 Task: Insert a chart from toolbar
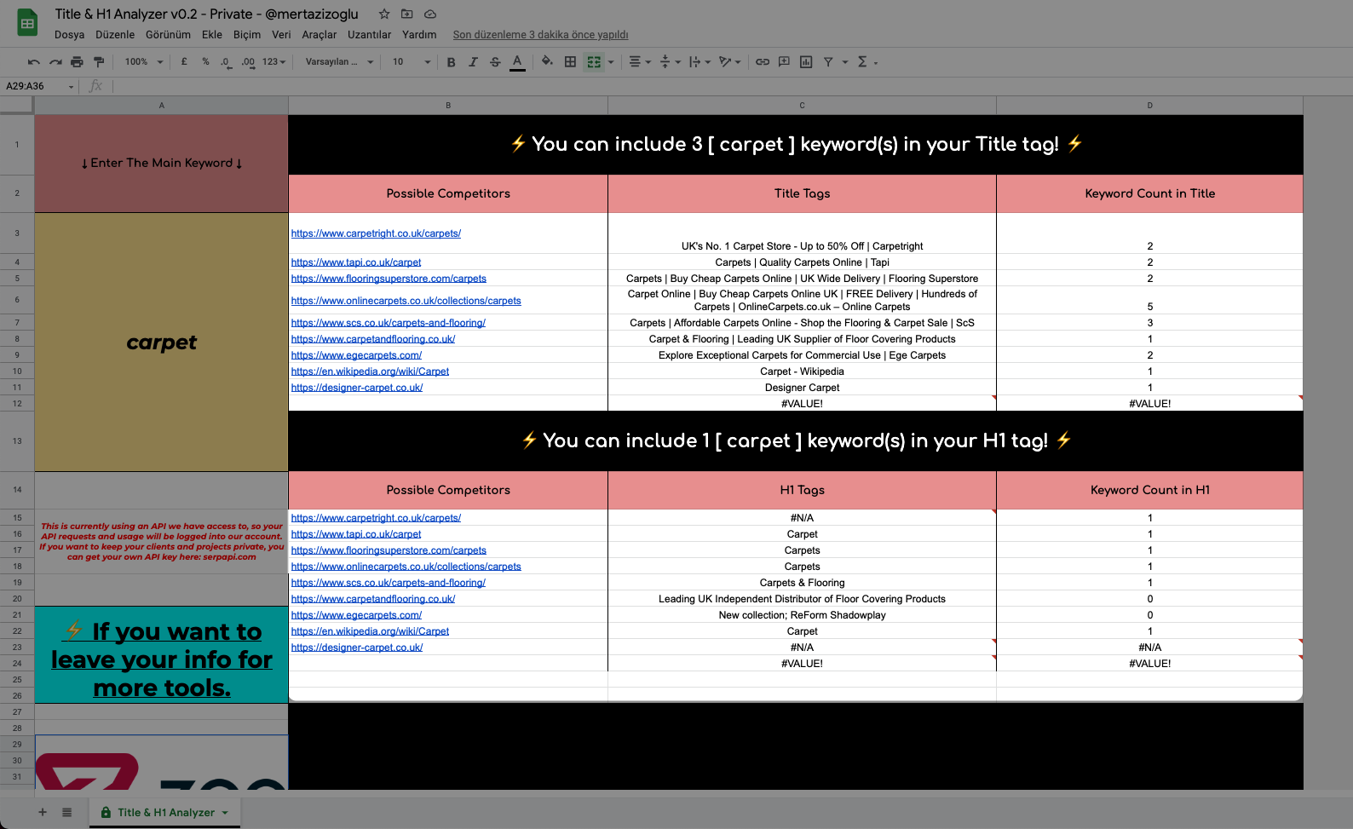(x=806, y=61)
